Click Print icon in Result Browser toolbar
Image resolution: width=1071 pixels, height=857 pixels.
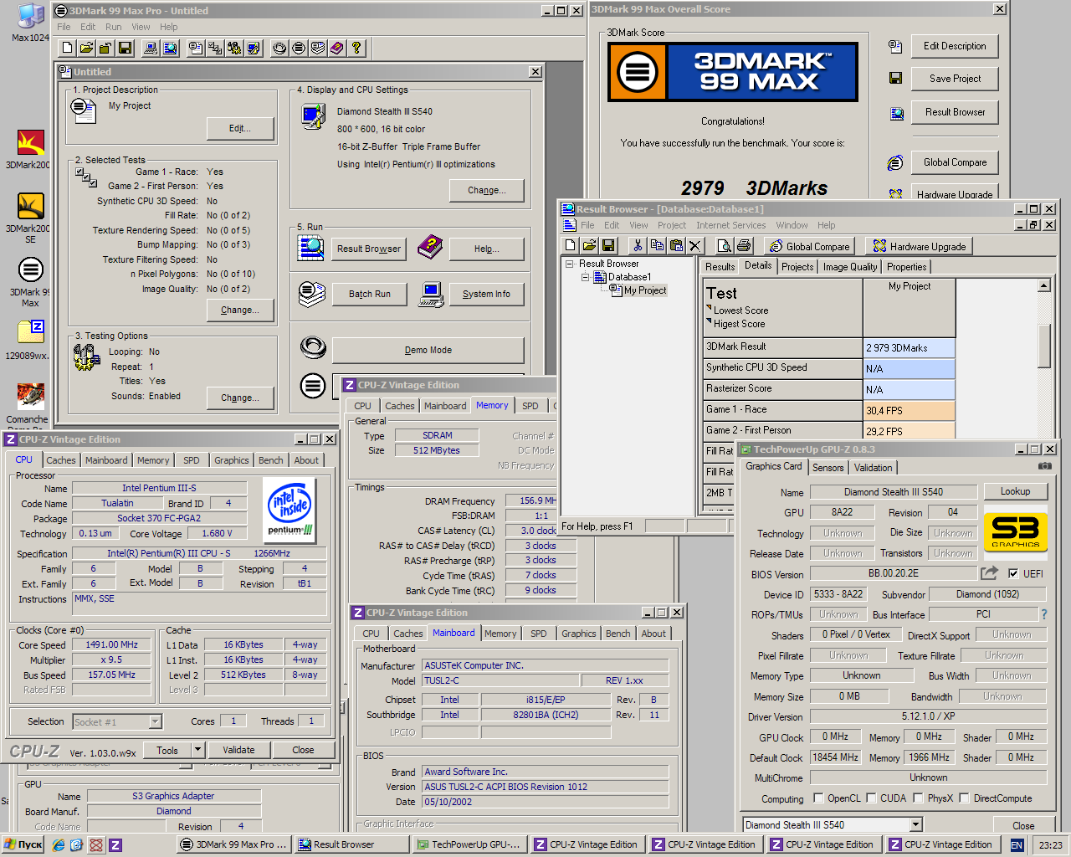(x=744, y=245)
